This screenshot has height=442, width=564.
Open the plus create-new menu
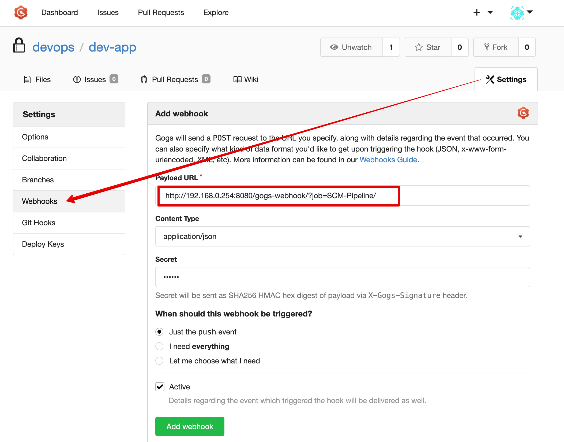pyautogui.click(x=483, y=12)
